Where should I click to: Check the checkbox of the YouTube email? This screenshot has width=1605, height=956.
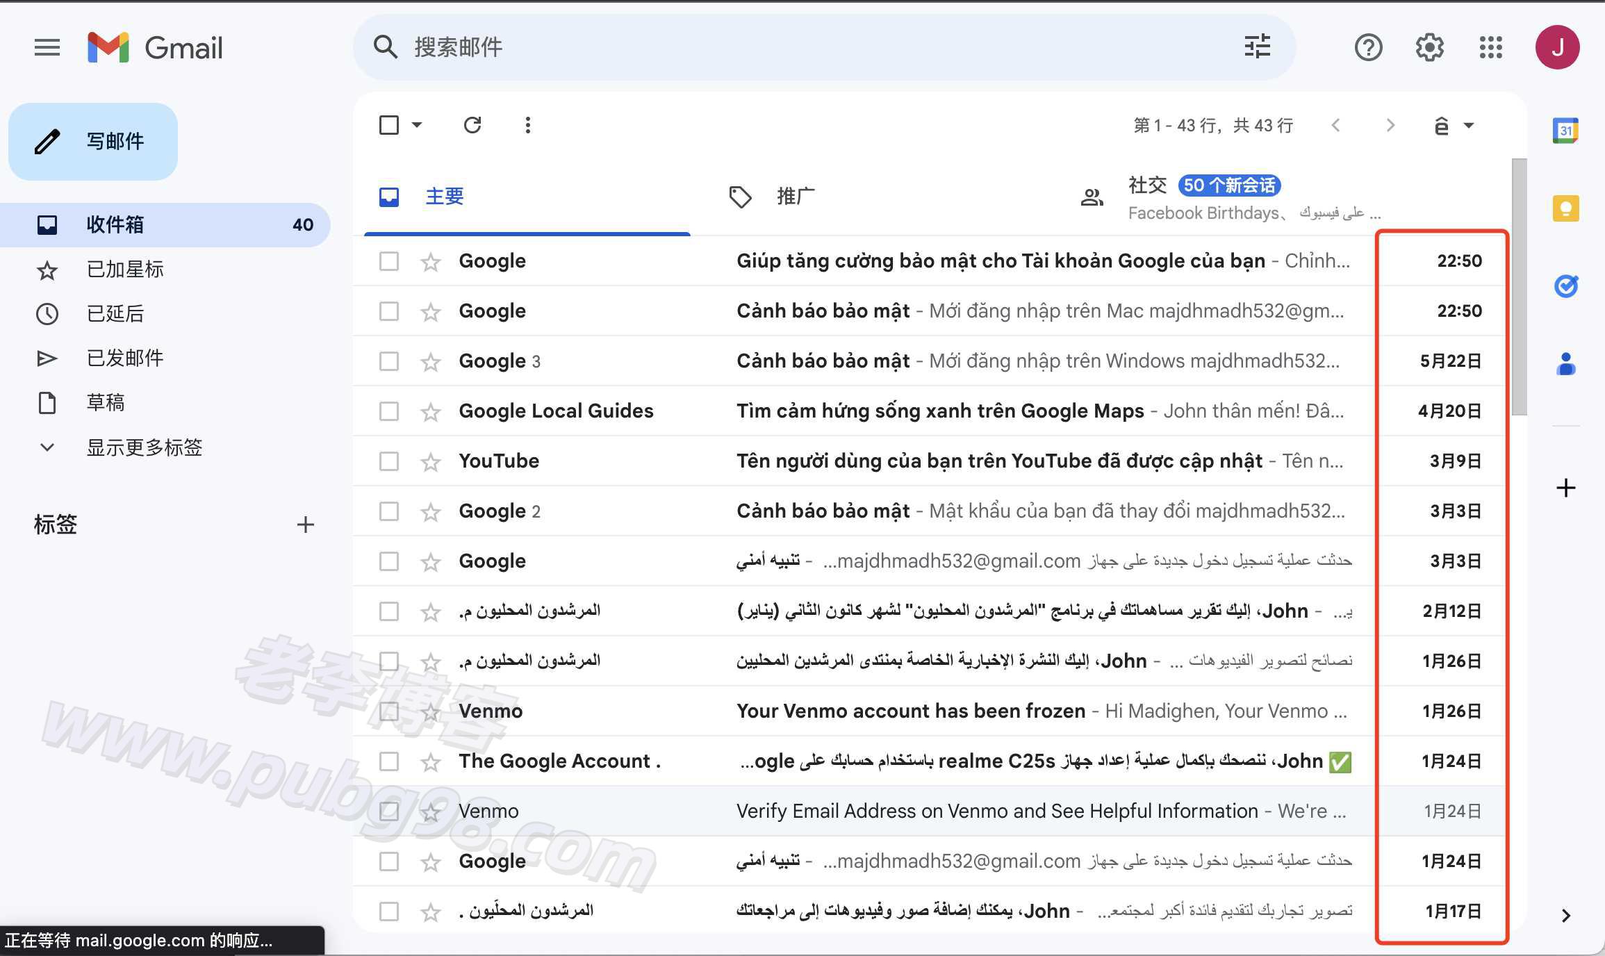click(388, 461)
